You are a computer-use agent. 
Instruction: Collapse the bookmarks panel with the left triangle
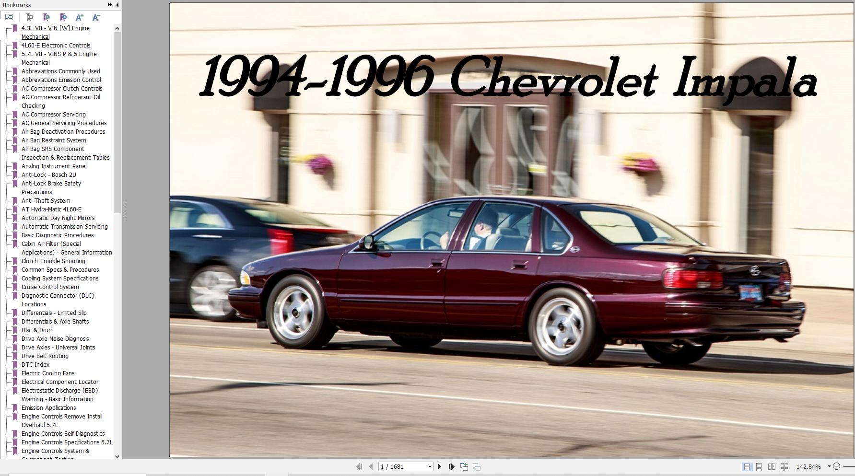tap(117, 5)
